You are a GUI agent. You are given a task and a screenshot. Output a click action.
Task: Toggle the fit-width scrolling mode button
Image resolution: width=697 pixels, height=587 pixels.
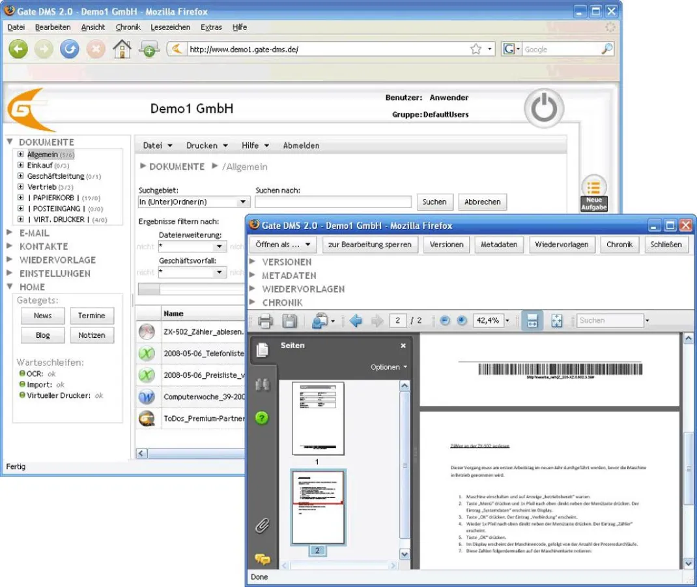(532, 320)
